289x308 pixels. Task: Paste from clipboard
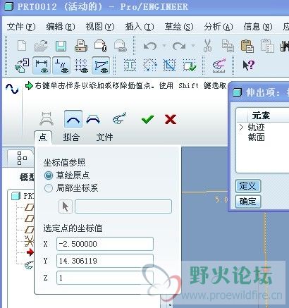pyautogui.click(x=247, y=46)
